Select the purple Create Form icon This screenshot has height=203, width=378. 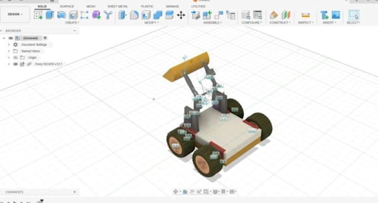(96, 15)
